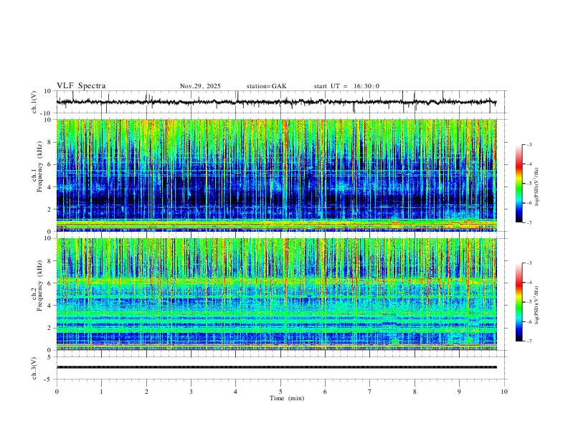Viewport: 568px width, 439px height.
Task: Click the ch.1 colorbar 'log(PSD)(V²/Hz)' label
Action: click(x=536, y=187)
